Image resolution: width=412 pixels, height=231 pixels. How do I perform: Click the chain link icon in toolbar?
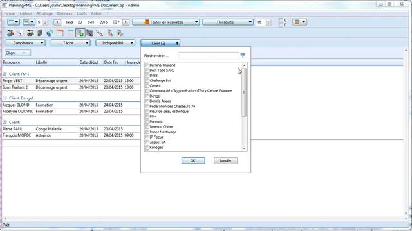[x=100, y=33]
